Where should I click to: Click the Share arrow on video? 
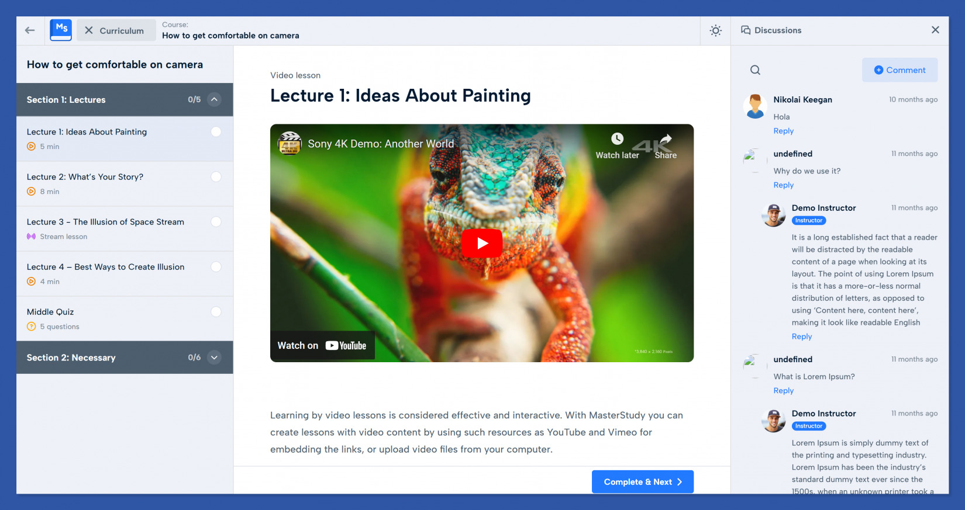tap(666, 140)
